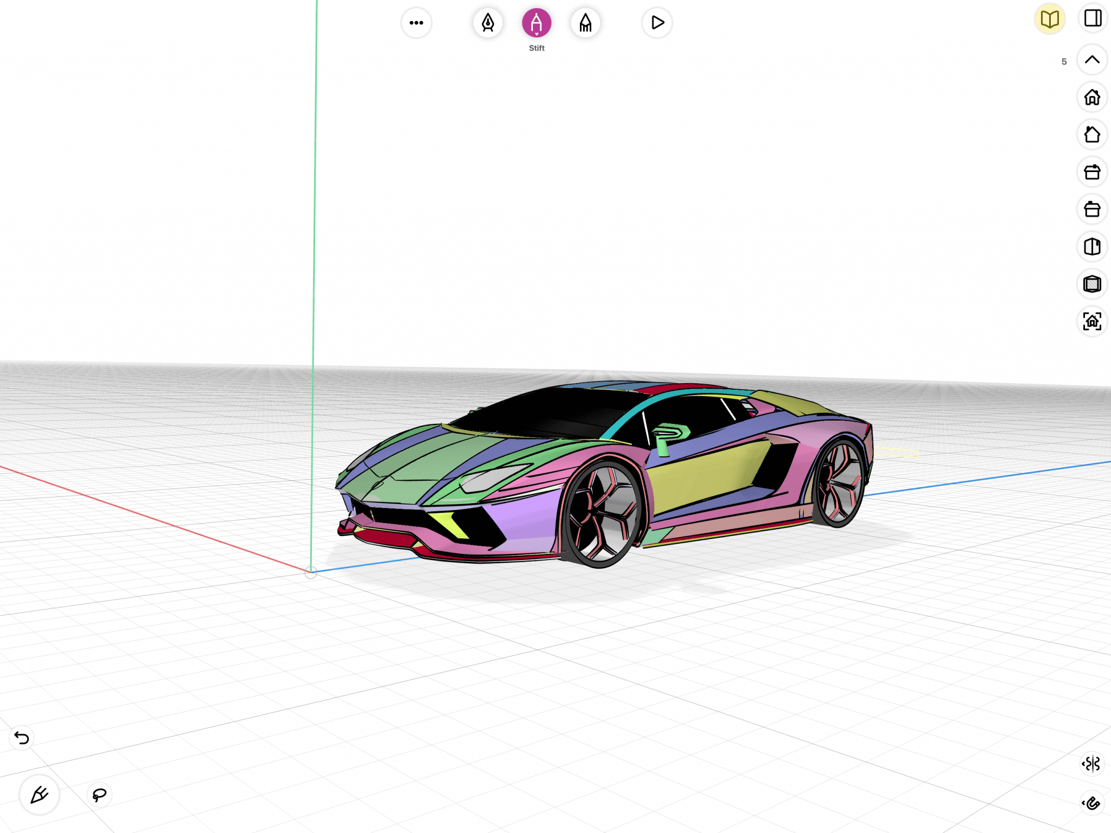Open the yellow book tutorial icon
Image resolution: width=1111 pixels, height=833 pixels.
[1050, 19]
